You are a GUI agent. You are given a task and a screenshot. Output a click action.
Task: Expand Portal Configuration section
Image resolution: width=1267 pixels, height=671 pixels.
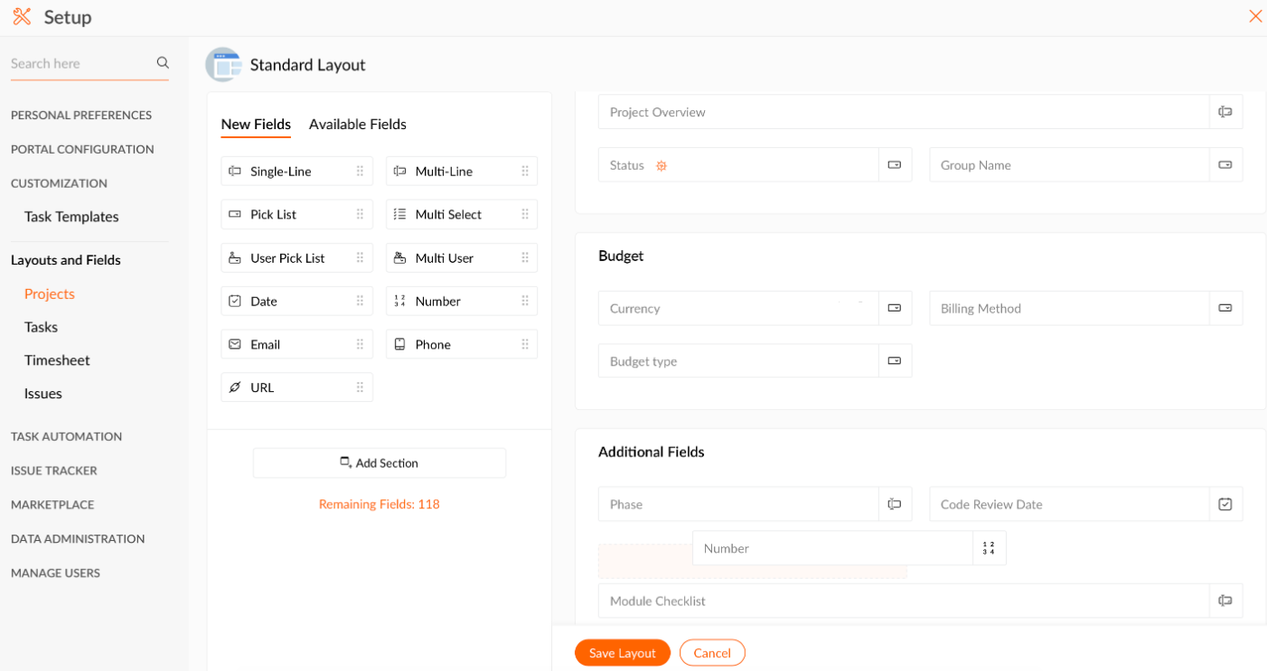point(82,149)
